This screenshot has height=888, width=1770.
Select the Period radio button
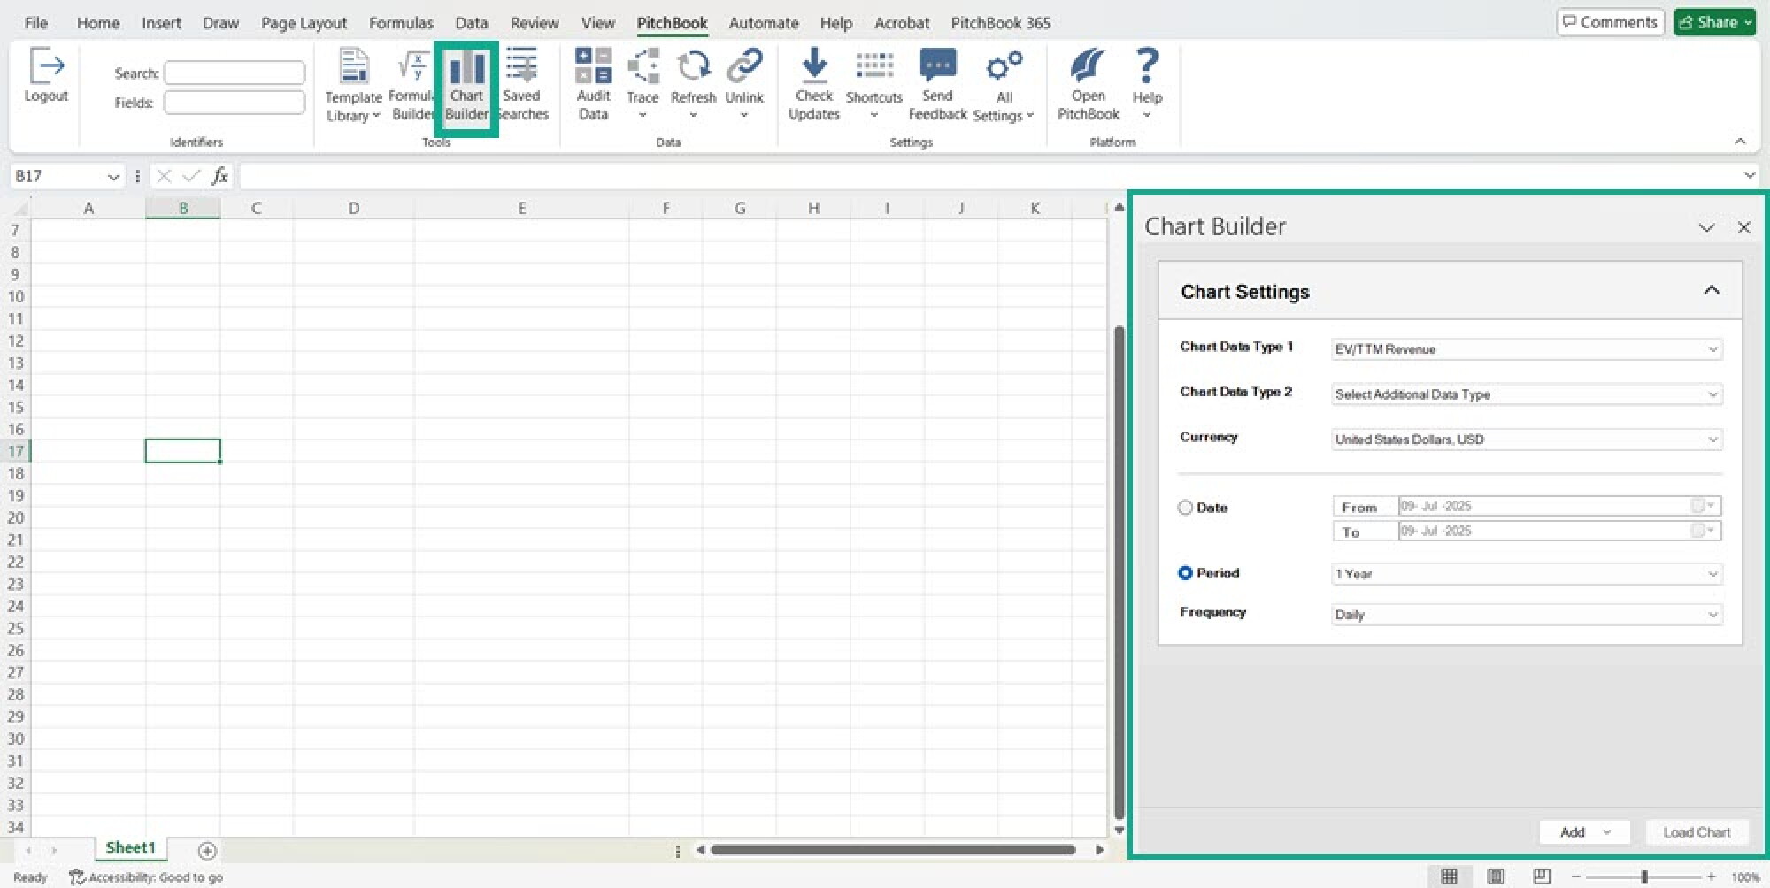pyautogui.click(x=1185, y=573)
